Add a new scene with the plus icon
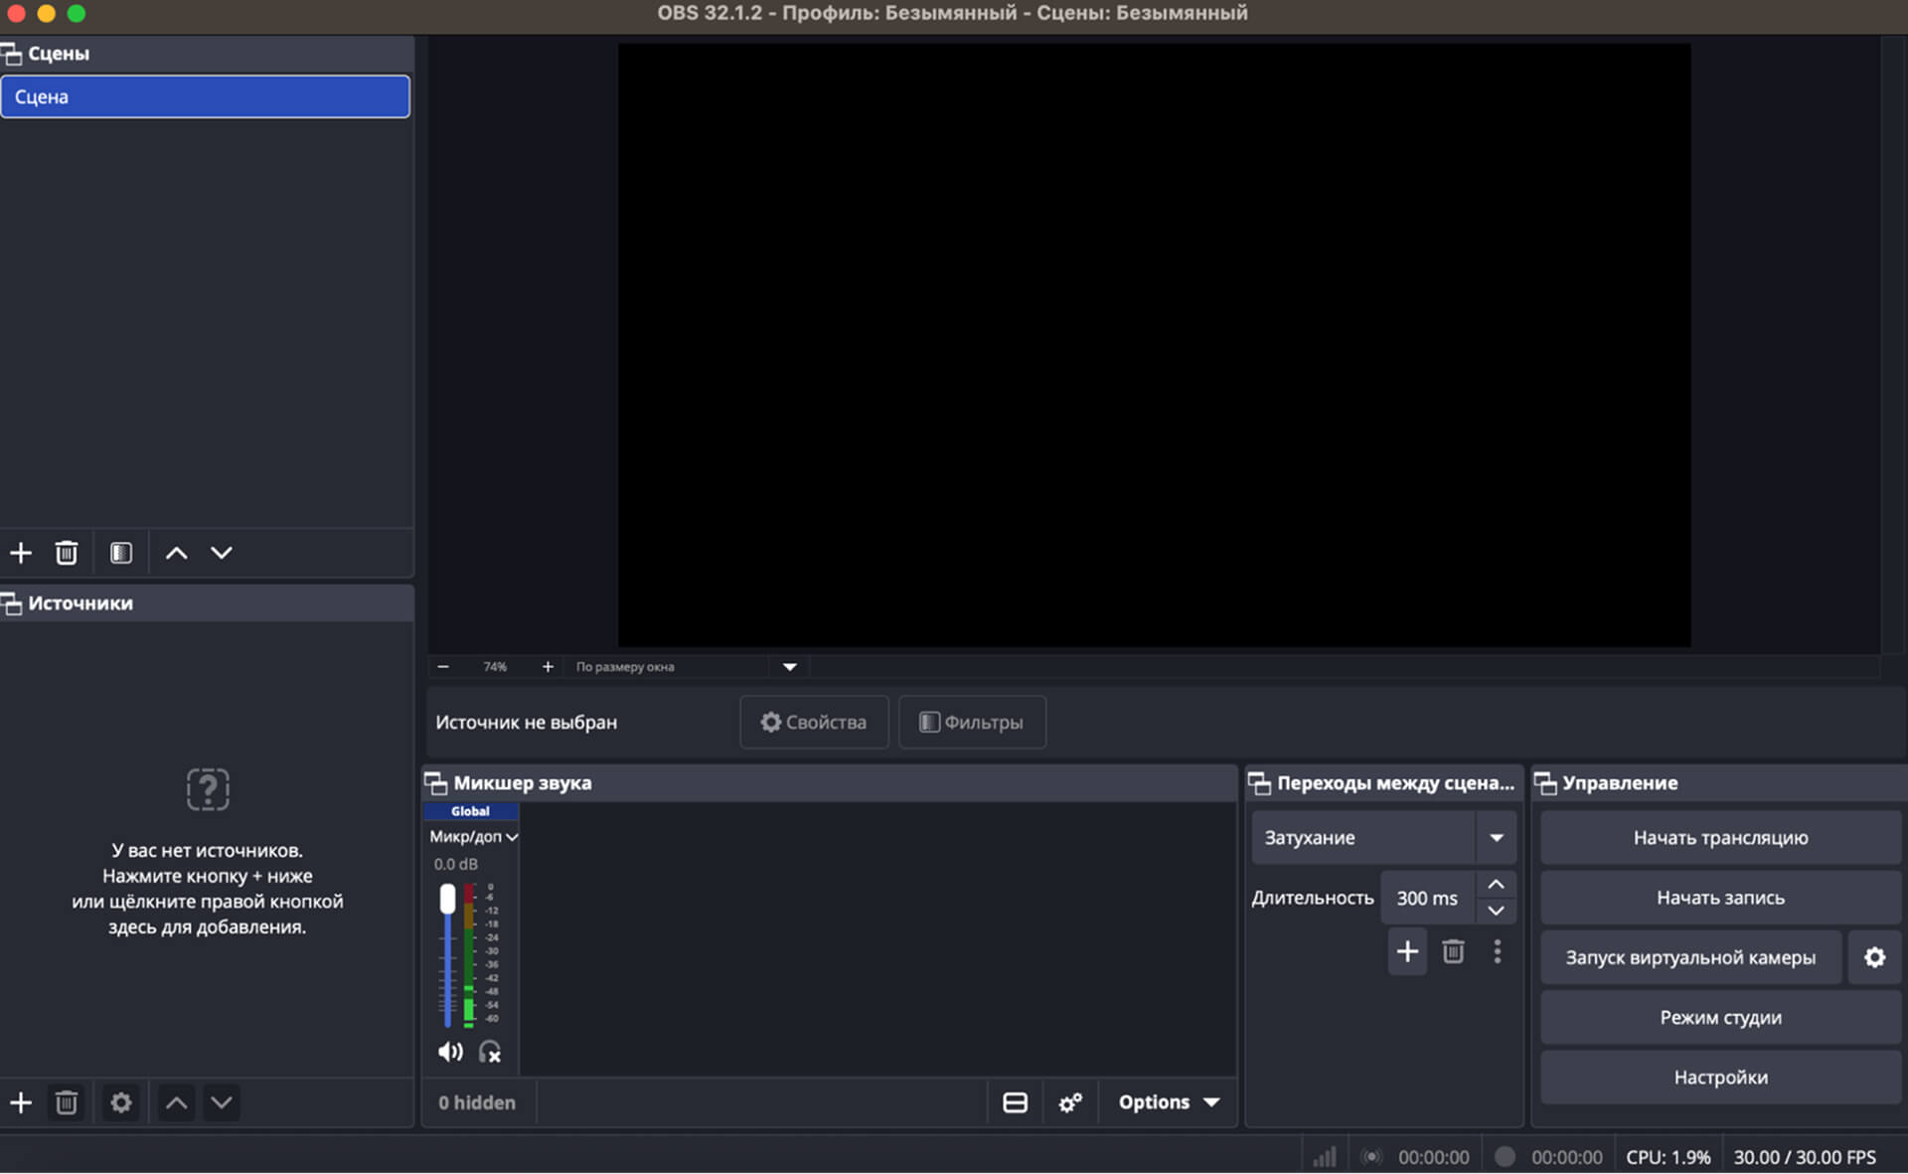This screenshot has width=1908, height=1174. [21, 553]
